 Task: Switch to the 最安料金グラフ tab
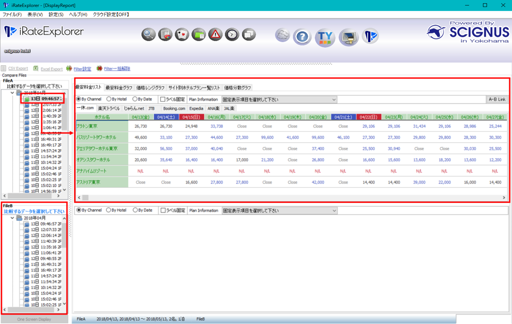[x=119, y=88]
